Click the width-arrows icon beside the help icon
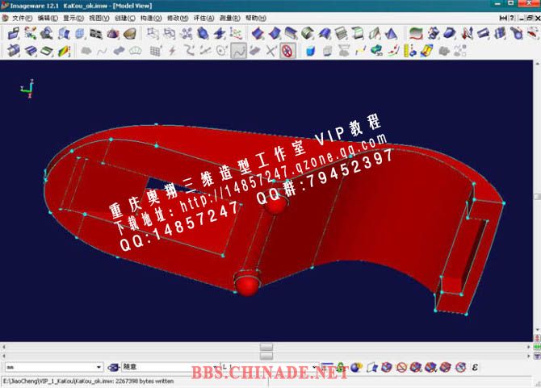 (503, 18)
